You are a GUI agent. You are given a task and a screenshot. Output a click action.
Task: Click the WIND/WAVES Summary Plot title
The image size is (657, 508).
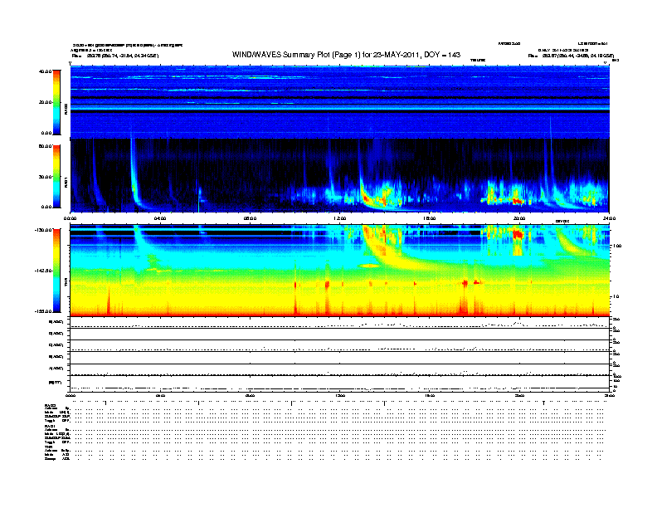(346, 55)
